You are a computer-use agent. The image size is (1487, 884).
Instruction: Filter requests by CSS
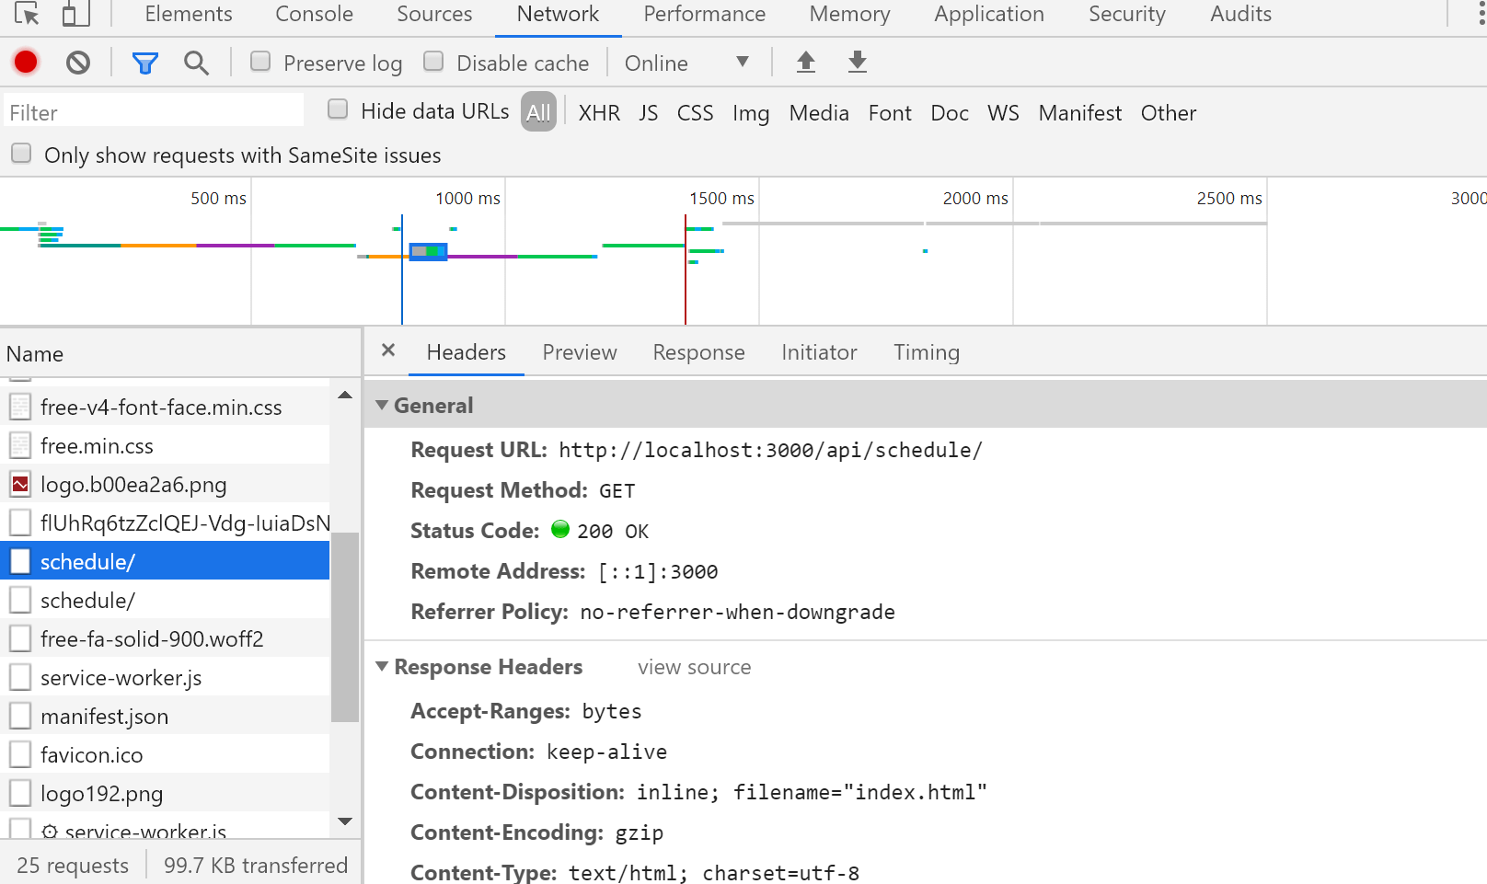(695, 113)
